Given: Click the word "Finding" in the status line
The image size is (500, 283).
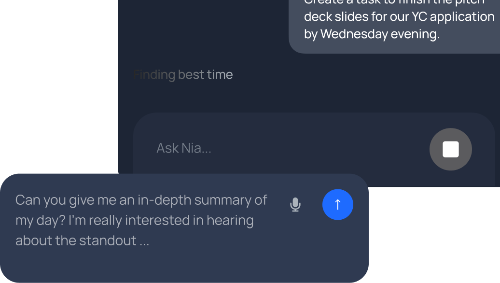Looking at the screenshot, I should pyautogui.click(x=154, y=75).
